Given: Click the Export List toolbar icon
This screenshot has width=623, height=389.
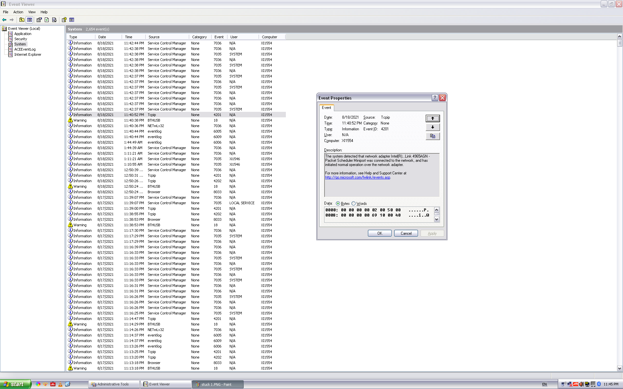Looking at the screenshot, I should [x=54, y=20].
